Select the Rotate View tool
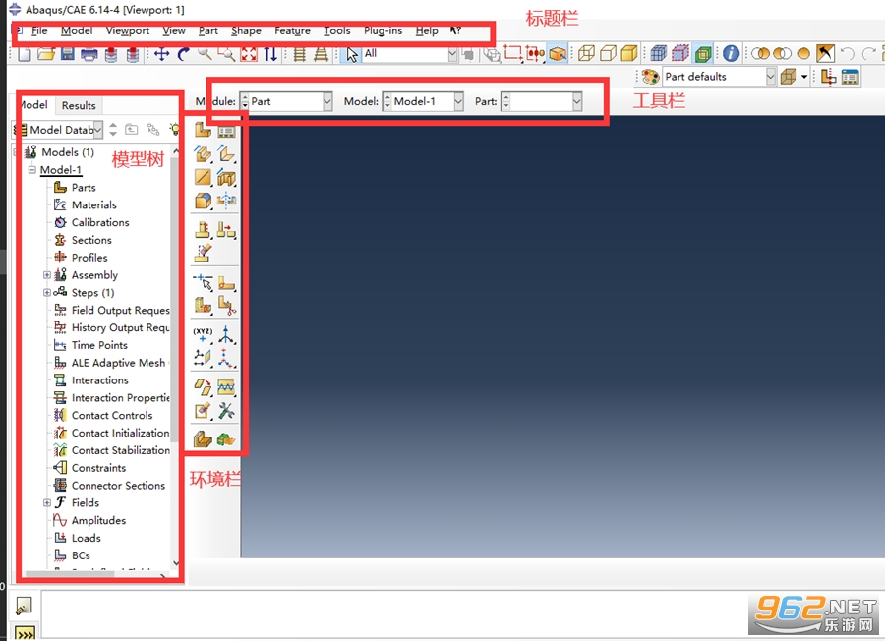Viewport: 885px width, 641px height. click(183, 54)
